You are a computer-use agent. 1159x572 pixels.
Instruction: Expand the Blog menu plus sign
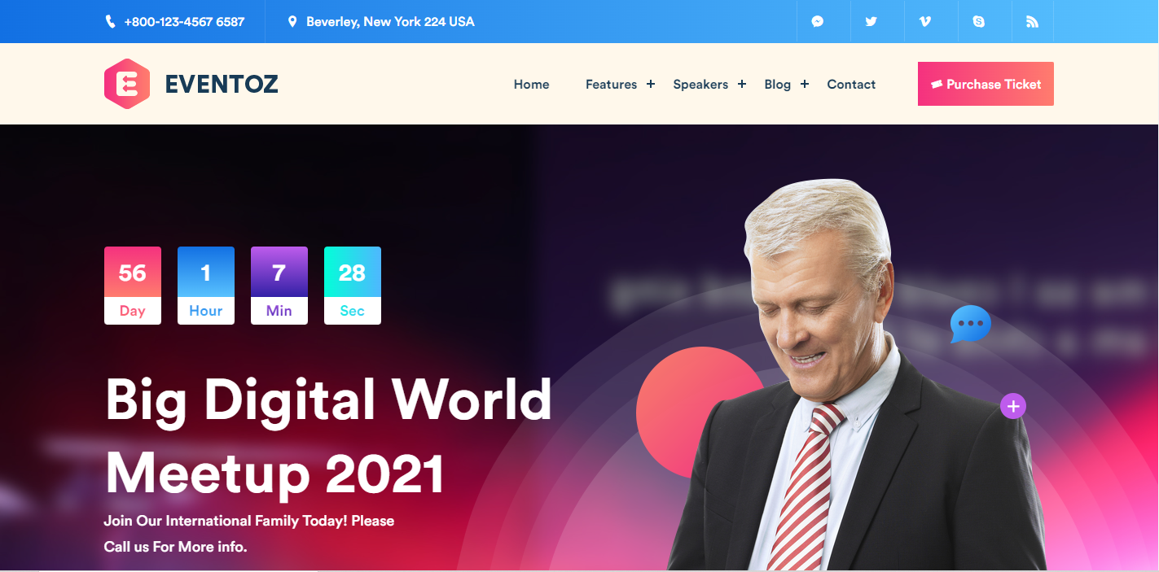pyautogui.click(x=805, y=84)
